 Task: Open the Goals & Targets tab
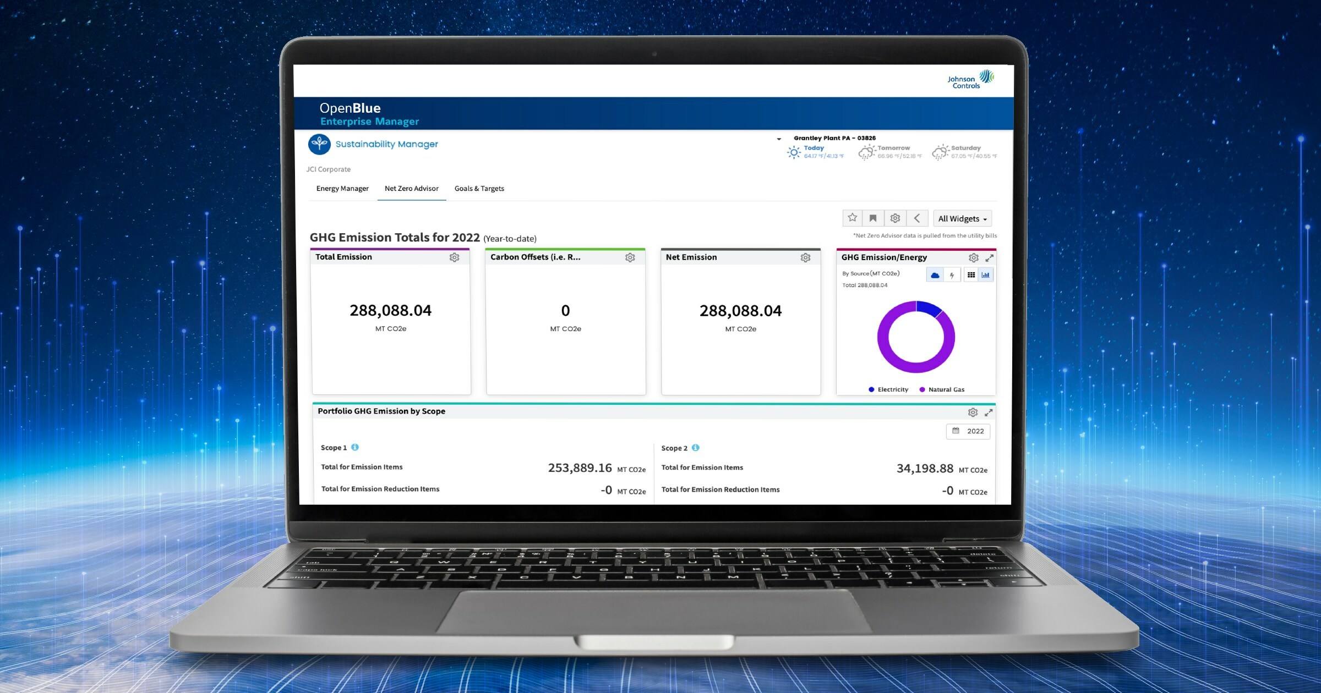[x=479, y=189]
